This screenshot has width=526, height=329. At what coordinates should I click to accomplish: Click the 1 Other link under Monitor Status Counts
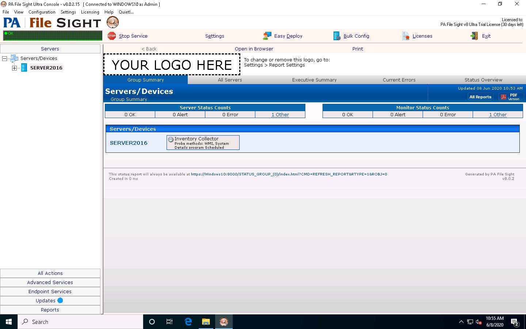coord(498,115)
